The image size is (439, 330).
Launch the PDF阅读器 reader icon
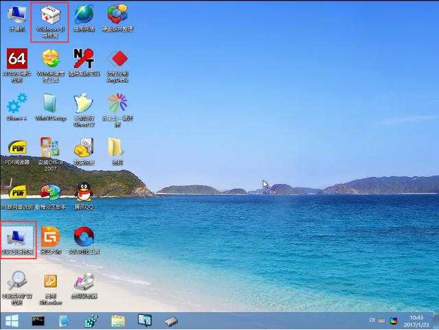pyautogui.click(x=17, y=152)
